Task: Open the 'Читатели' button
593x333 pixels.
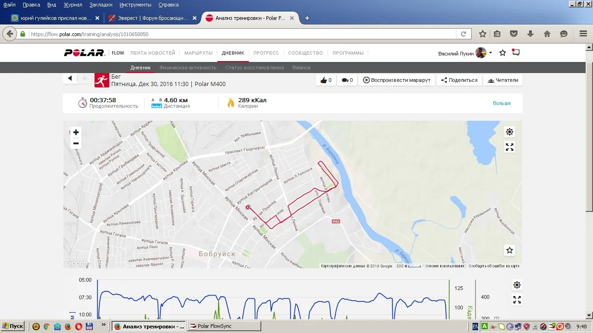Action: click(503, 80)
